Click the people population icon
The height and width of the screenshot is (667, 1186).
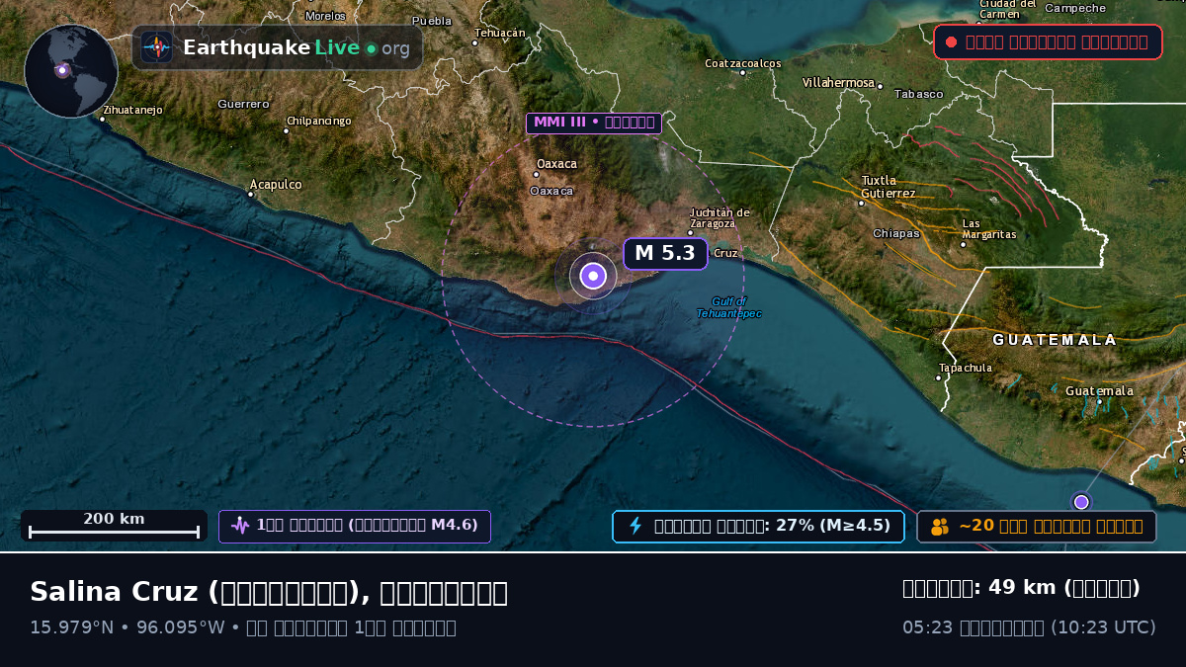point(940,526)
